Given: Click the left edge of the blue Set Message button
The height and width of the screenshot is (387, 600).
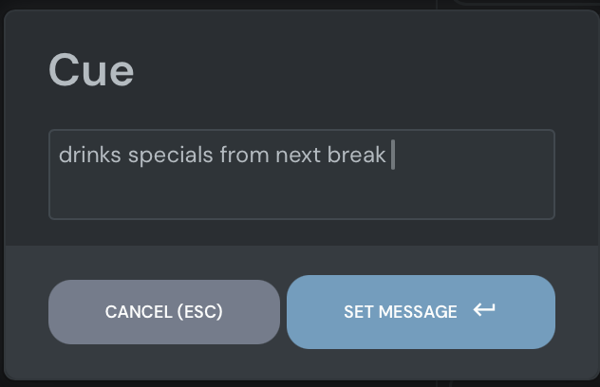Looking at the screenshot, I should tap(296, 312).
